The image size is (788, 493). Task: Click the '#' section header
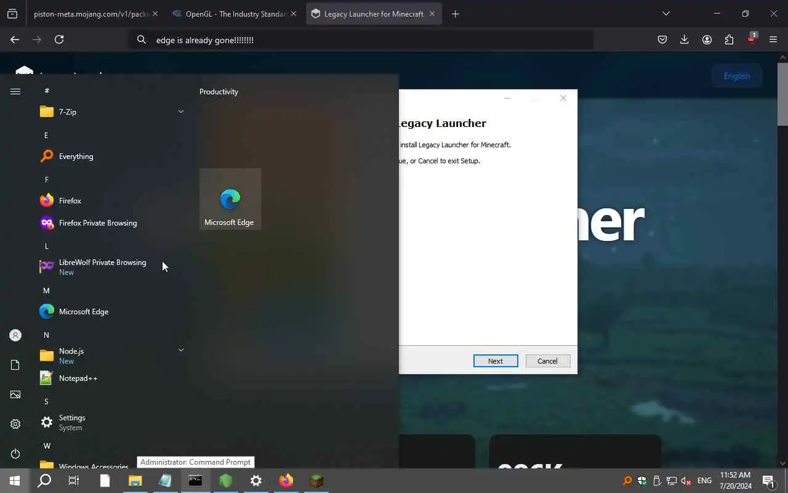(x=47, y=91)
